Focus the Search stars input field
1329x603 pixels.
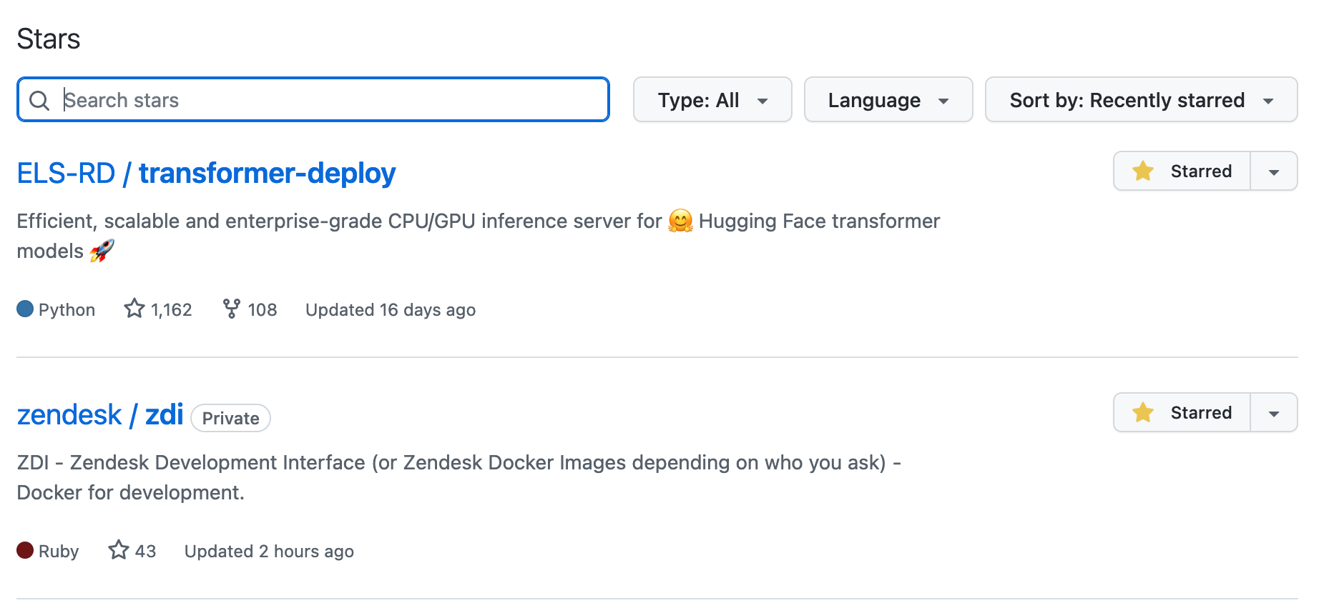313,99
